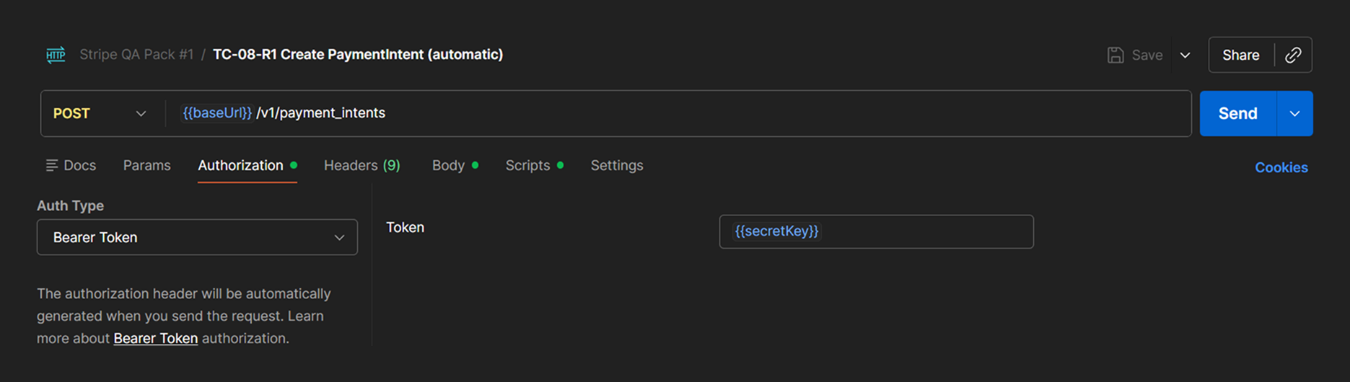
Task: Open the Auth Type Bearer Token dropdown
Action: (197, 237)
